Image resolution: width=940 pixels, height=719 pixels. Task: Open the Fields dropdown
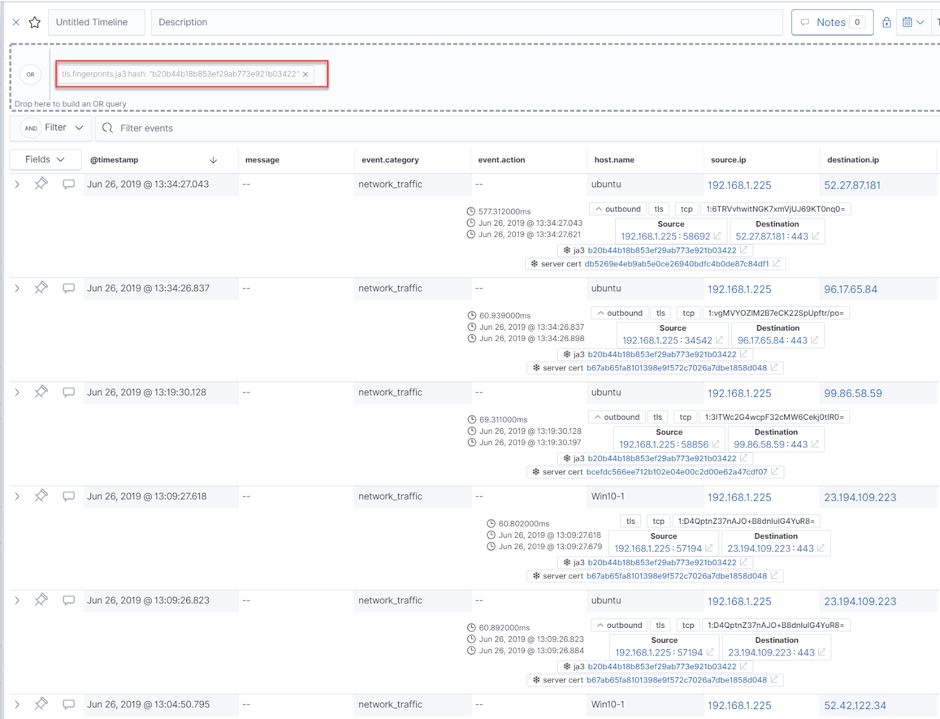[x=45, y=159]
